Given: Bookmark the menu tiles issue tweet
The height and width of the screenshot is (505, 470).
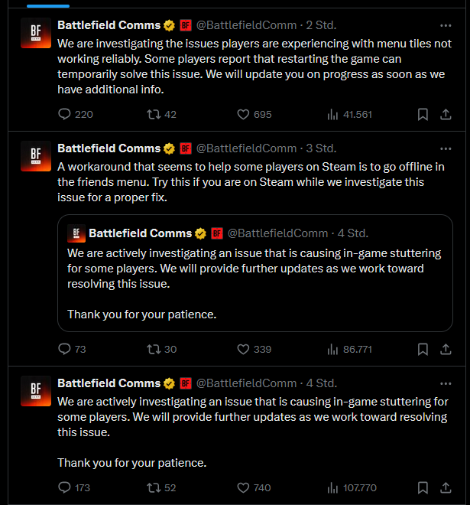Looking at the screenshot, I should tap(423, 115).
